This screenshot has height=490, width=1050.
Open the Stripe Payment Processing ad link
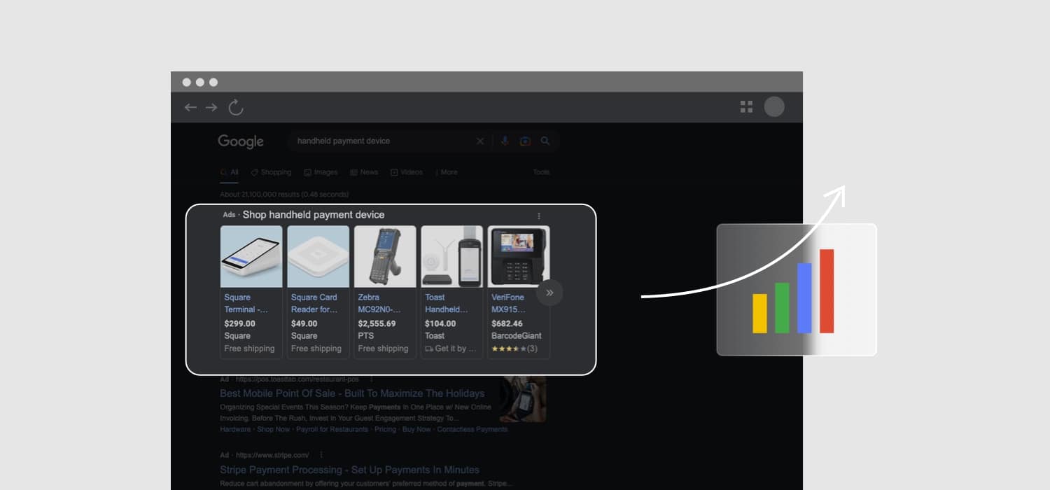click(350, 470)
